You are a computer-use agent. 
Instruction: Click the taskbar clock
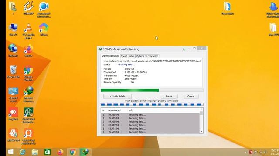tap(275, 152)
